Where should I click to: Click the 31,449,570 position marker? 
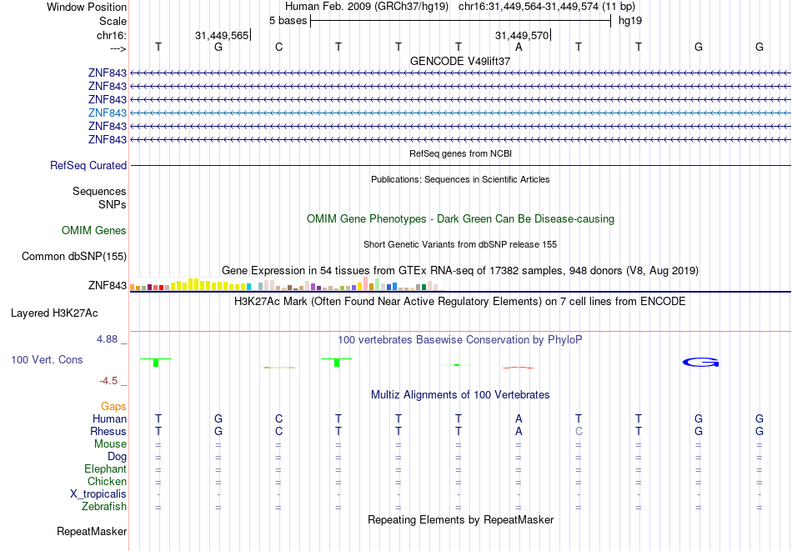[x=522, y=35]
